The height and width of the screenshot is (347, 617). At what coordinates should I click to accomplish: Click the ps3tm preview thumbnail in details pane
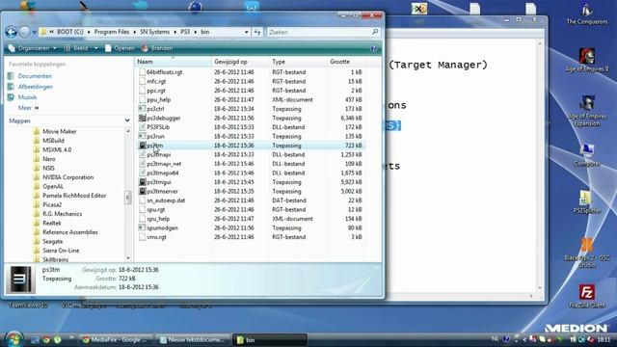point(20,280)
